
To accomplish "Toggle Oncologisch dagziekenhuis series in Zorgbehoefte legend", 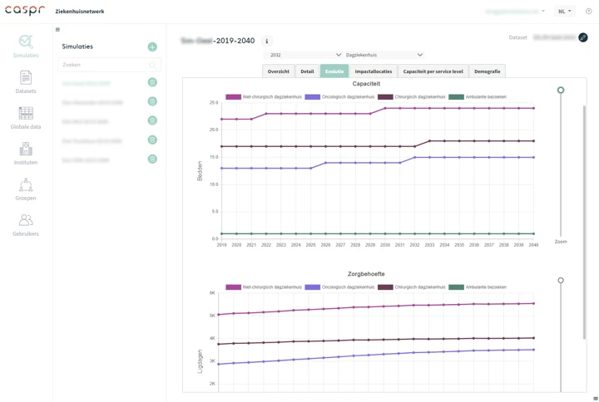I will [337, 287].
